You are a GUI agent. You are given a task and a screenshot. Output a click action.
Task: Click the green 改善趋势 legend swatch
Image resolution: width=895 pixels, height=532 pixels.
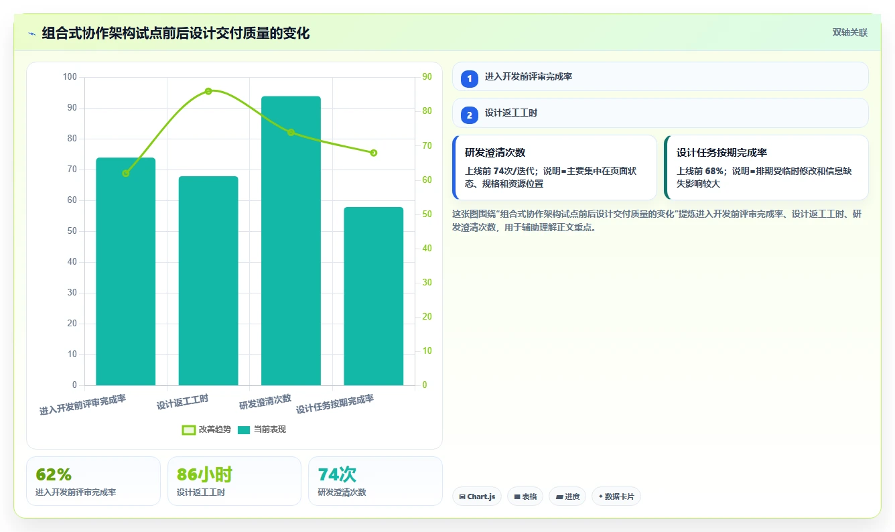[x=189, y=429]
